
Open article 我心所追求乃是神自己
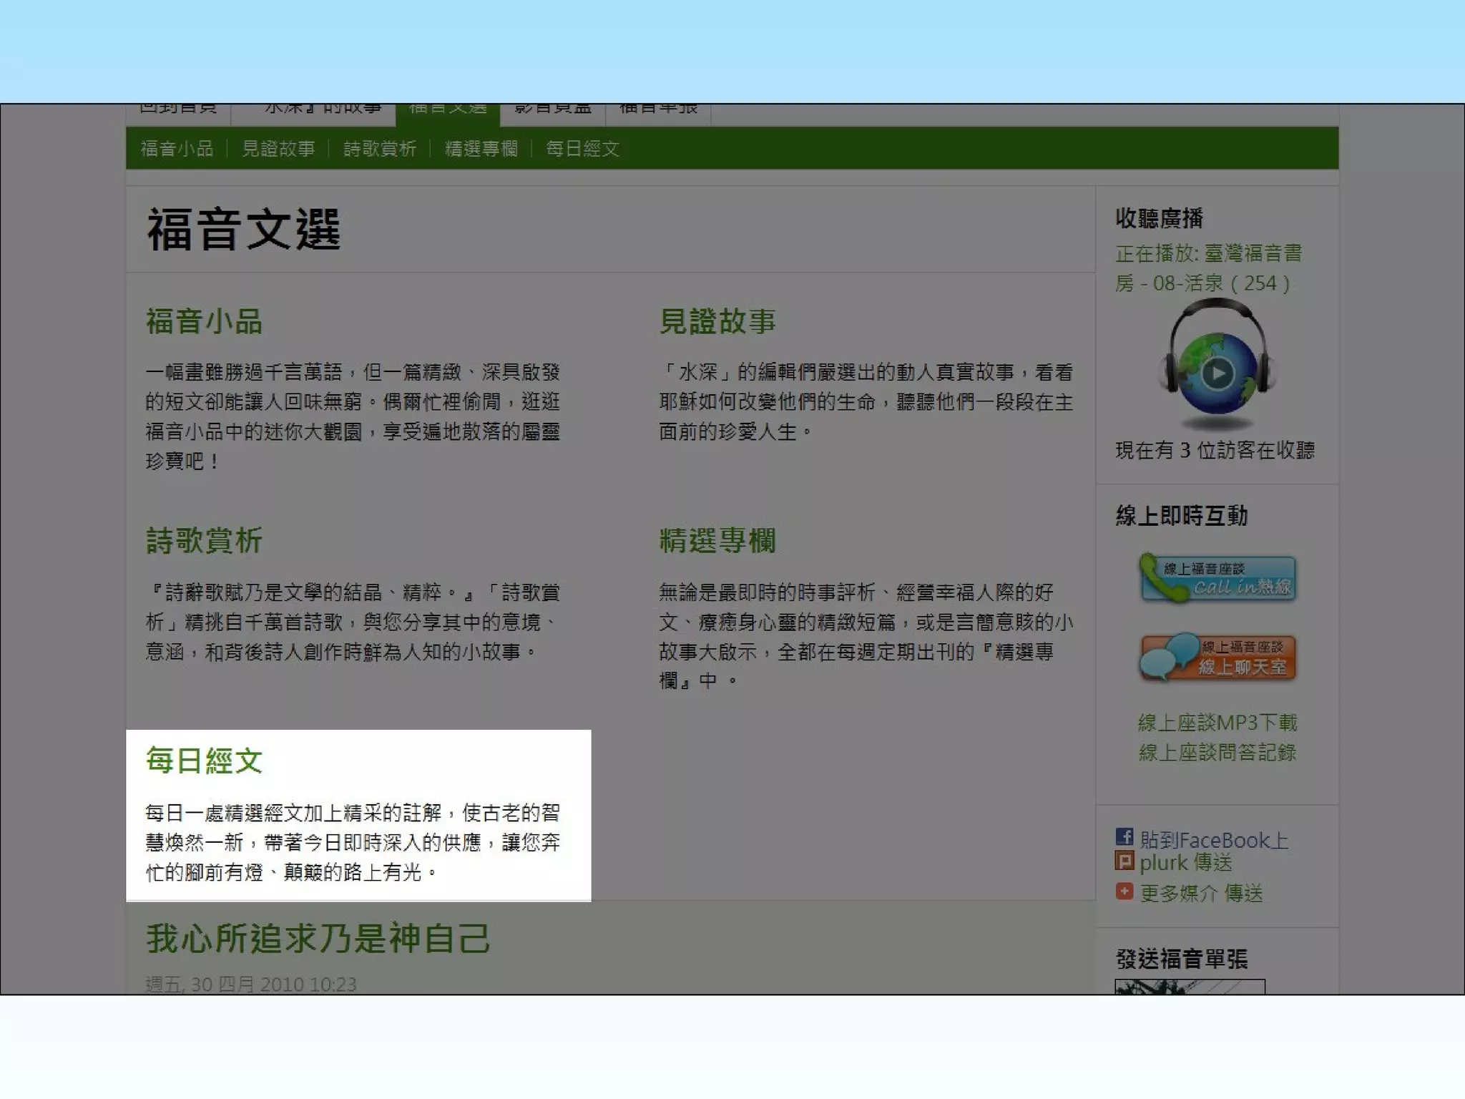(318, 939)
